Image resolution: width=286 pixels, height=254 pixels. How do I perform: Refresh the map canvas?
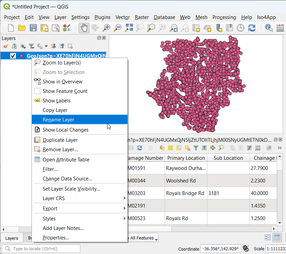[251, 28]
